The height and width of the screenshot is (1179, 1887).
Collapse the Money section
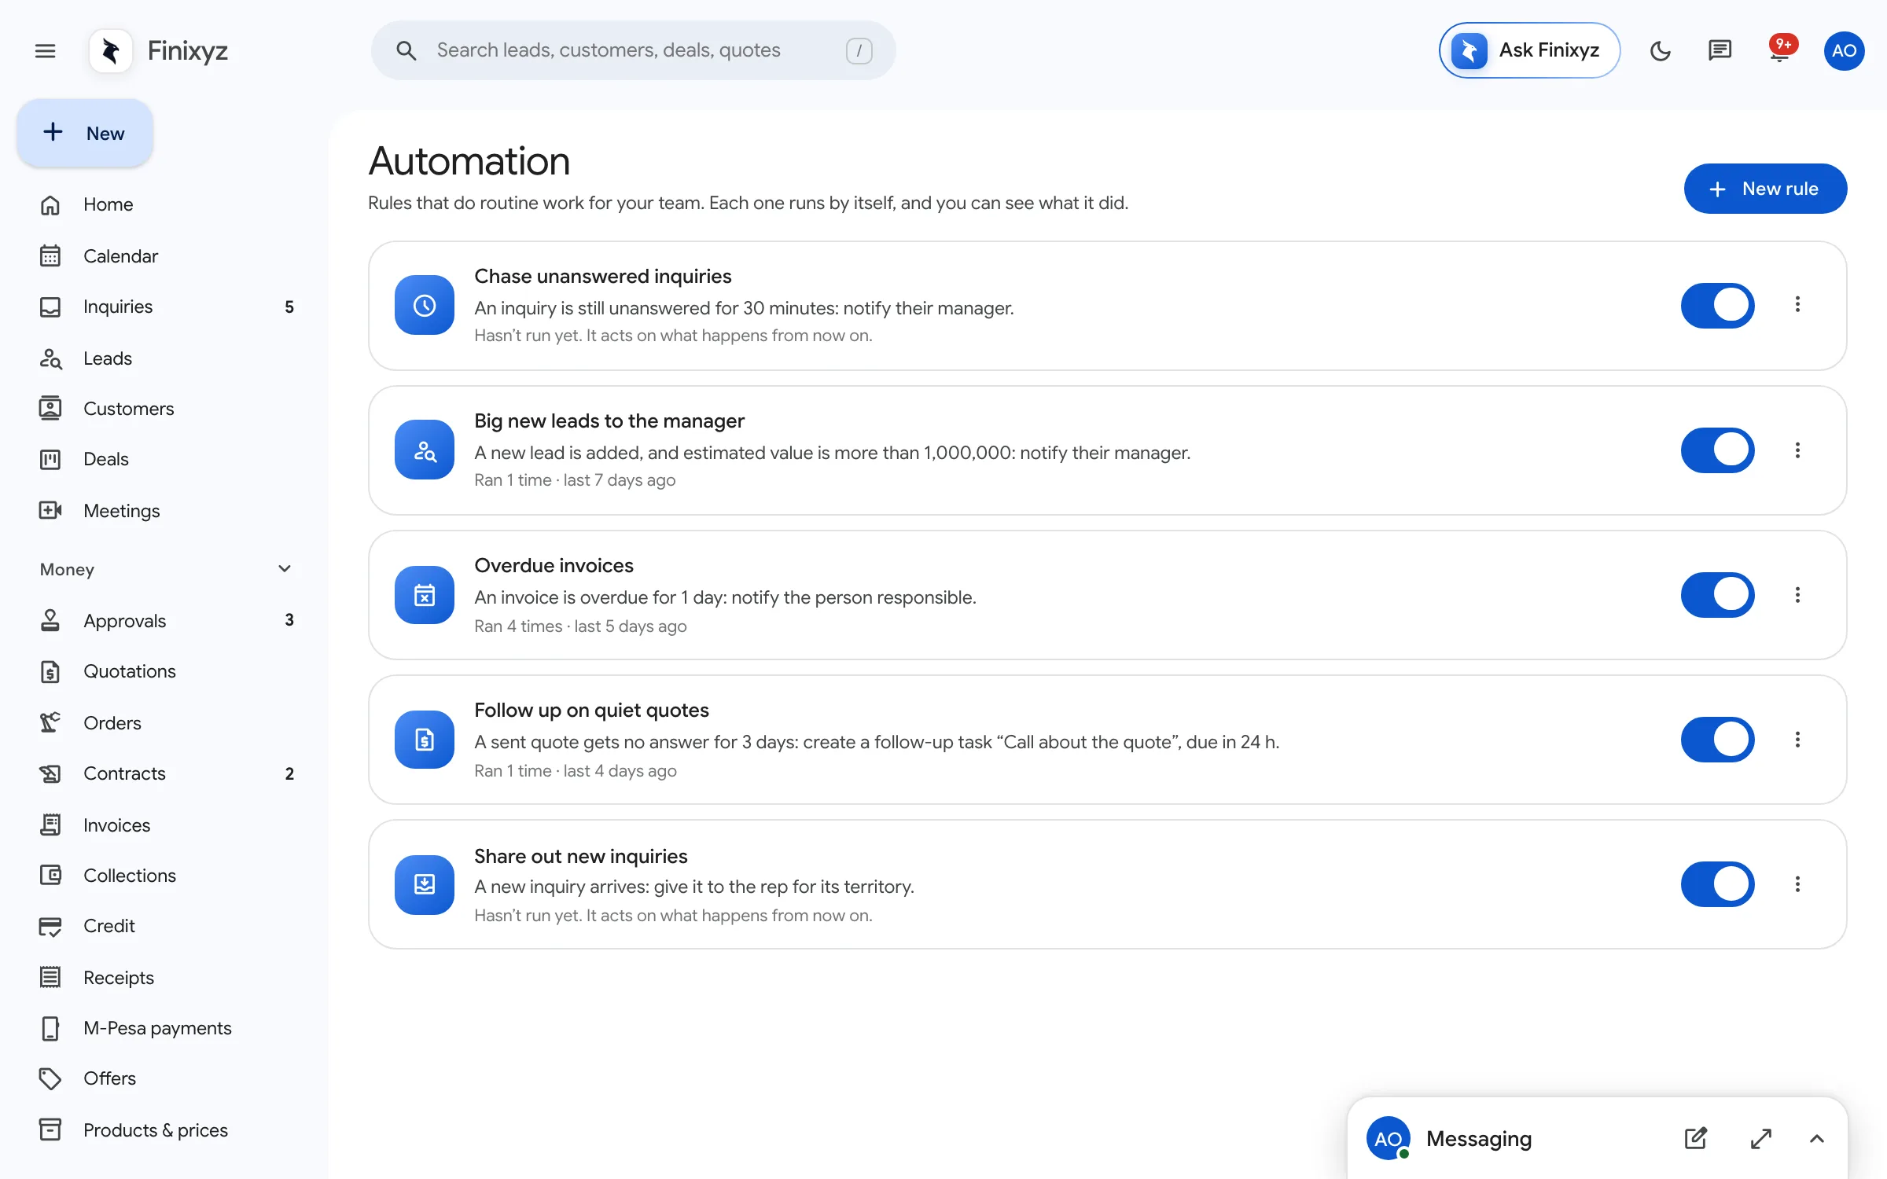click(285, 569)
